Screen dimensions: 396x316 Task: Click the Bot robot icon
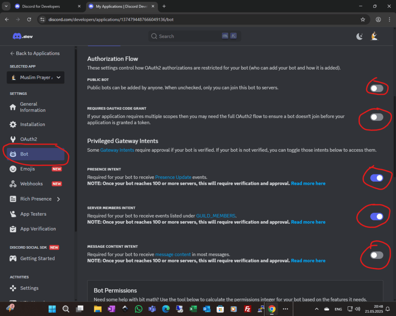click(x=13, y=154)
